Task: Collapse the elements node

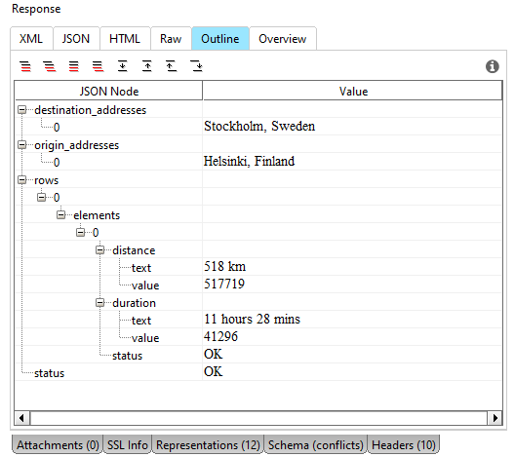Action: 61,215
